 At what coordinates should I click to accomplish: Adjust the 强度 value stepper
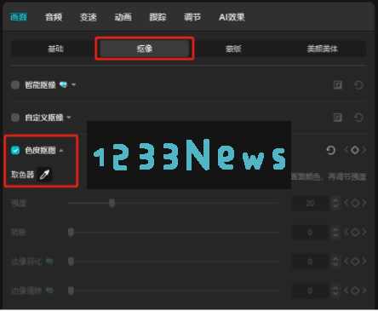pos(335,203)
